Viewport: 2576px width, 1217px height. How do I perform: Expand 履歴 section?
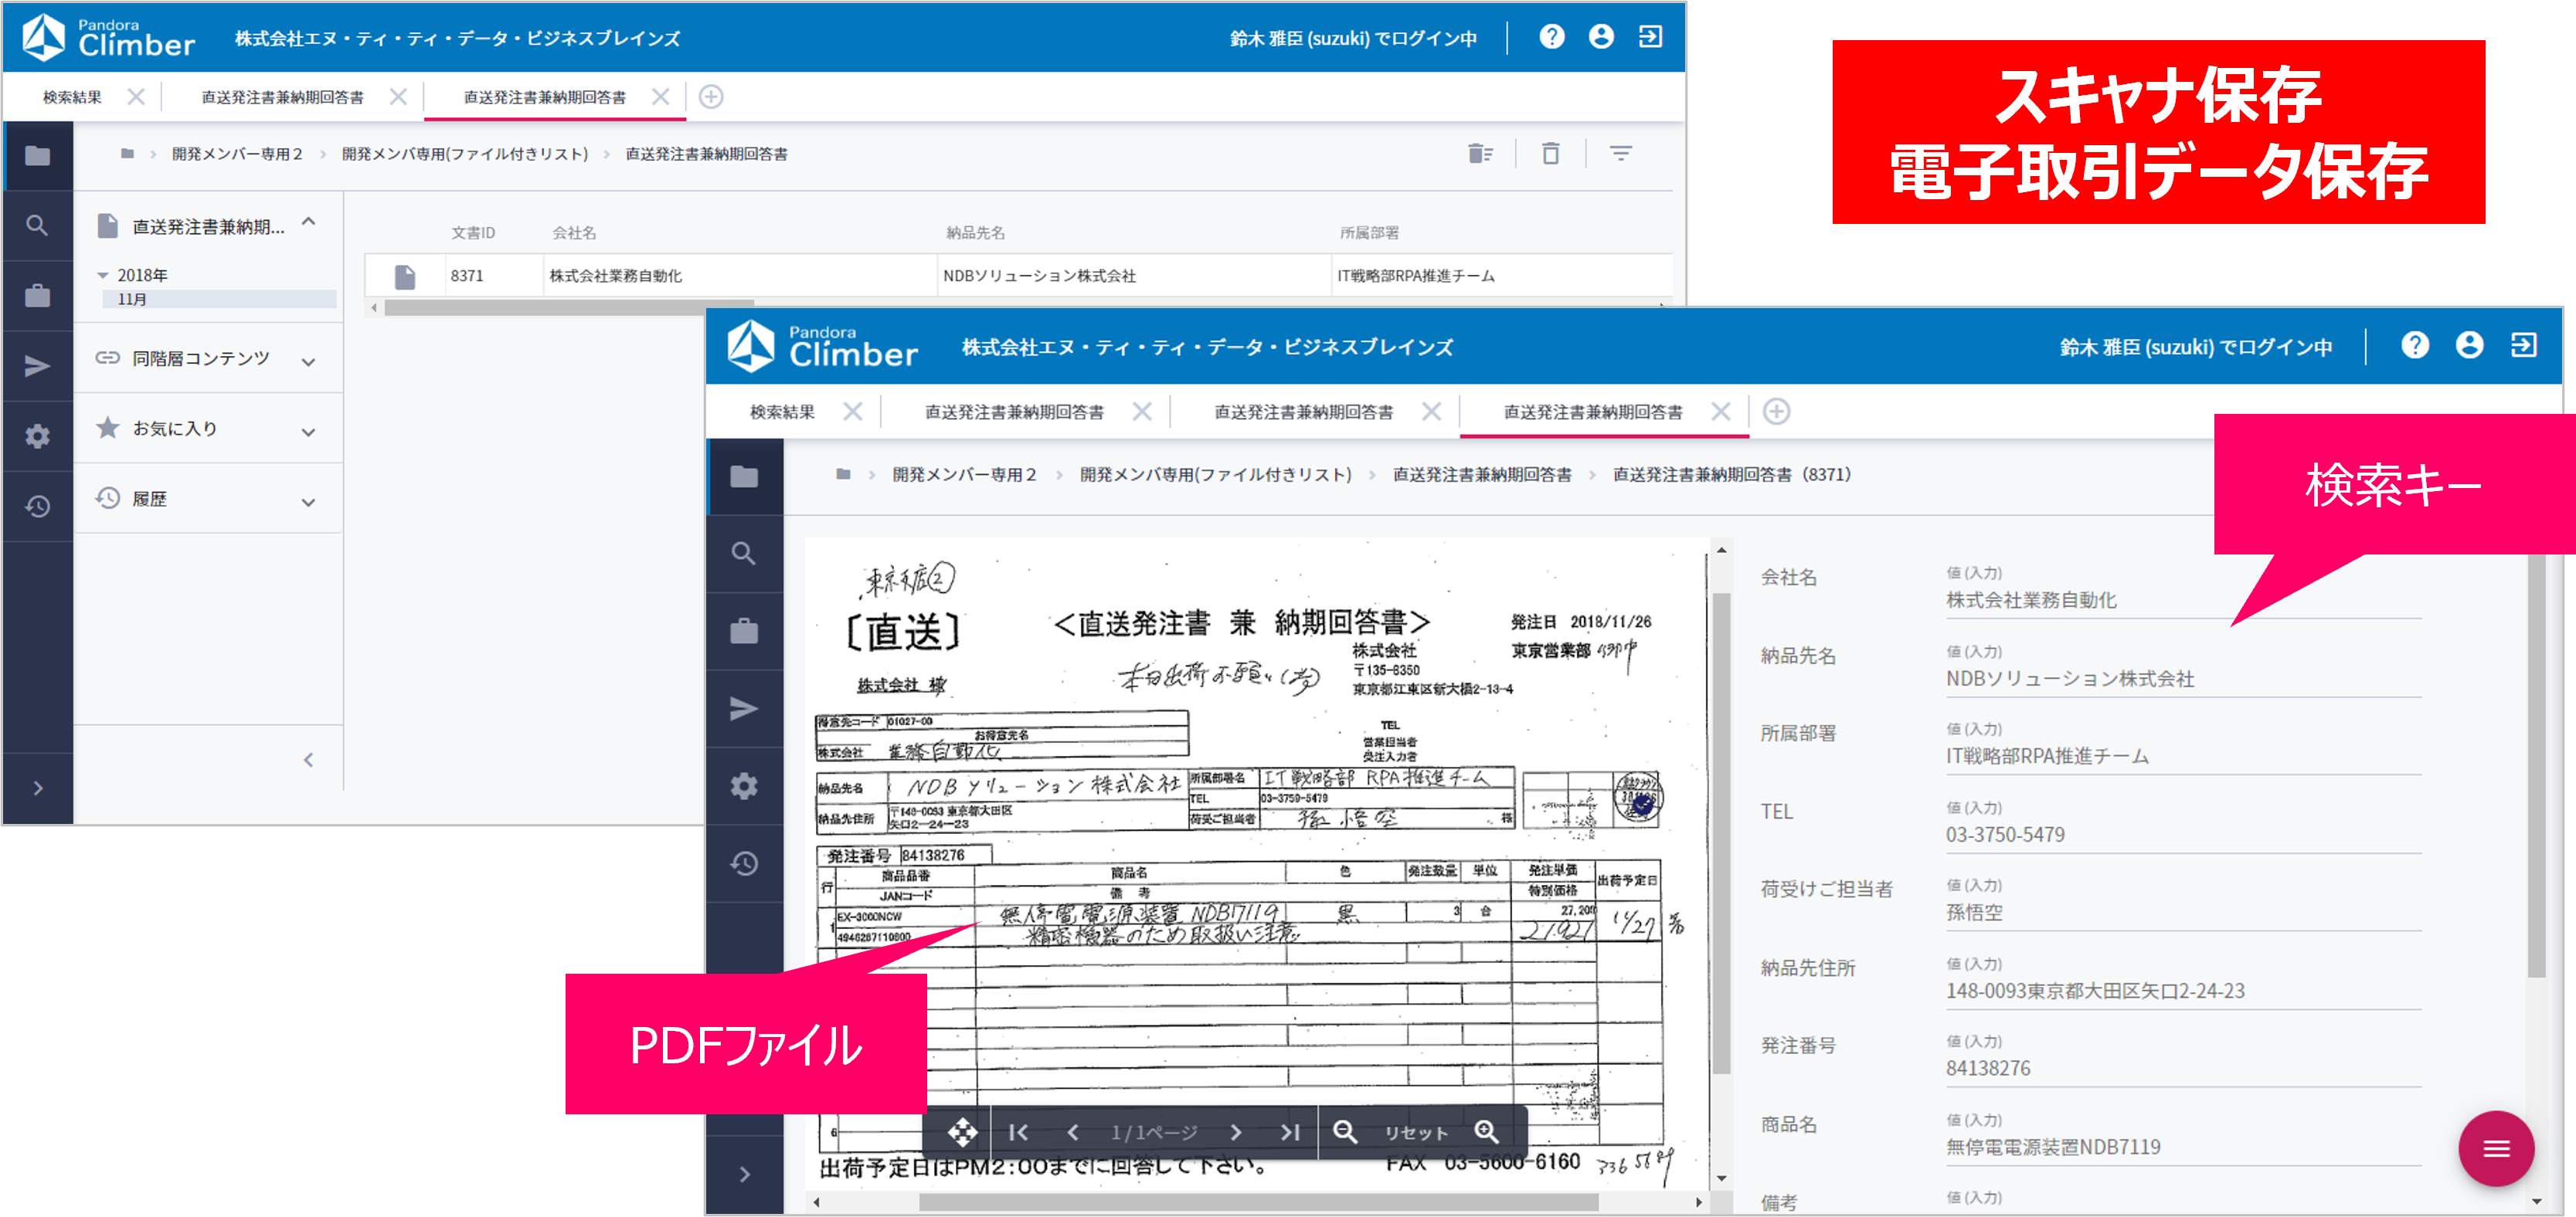click(309, 502)
